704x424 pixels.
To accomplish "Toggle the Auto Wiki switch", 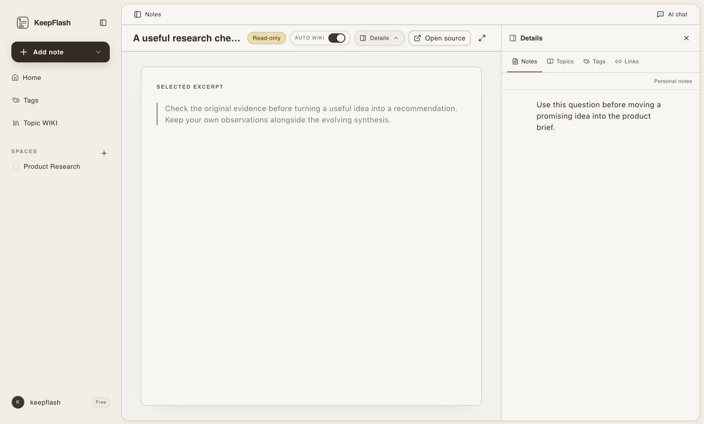I will (x=337, y=38).
